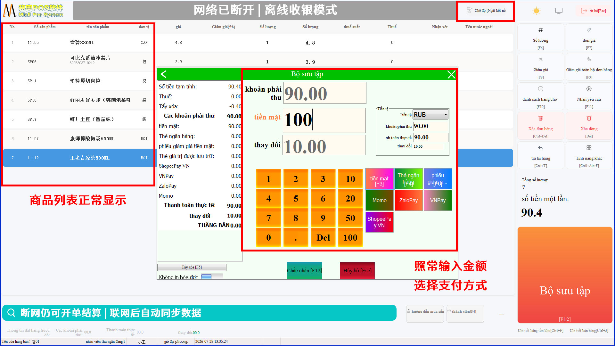This screenshot has width=615, height=346.
Task: Open Chi tiết bán hàng link
Action: [x=589, y=330]
